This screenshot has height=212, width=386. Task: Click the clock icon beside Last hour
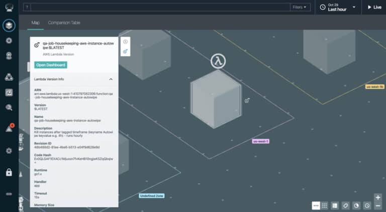323,8
